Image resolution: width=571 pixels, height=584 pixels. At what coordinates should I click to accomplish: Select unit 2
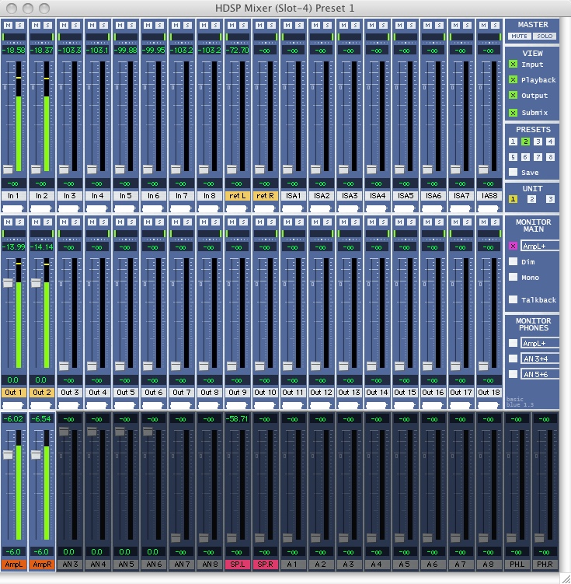click(531, 199)
